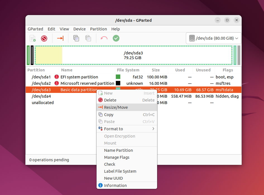
Task: Click the warning icon beside Microsoft reserved partition
Action: (57, 83)
